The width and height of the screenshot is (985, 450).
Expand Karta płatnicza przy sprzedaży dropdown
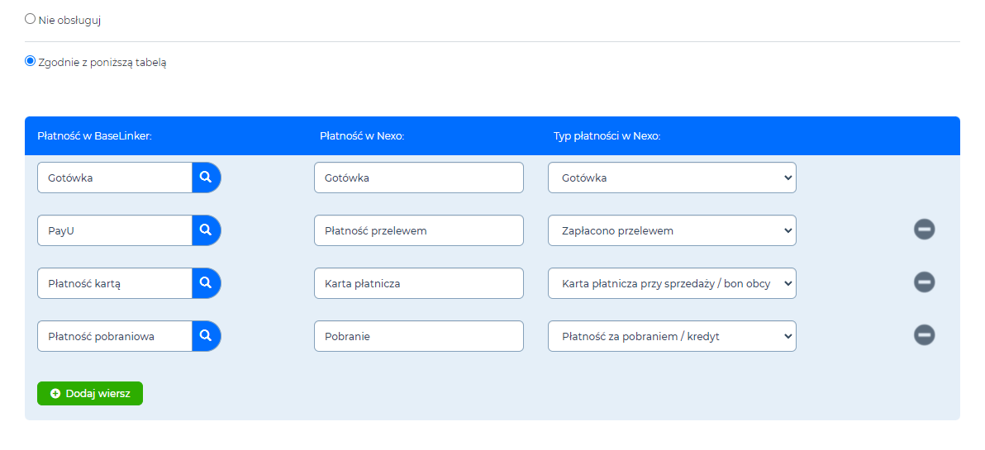672,283
